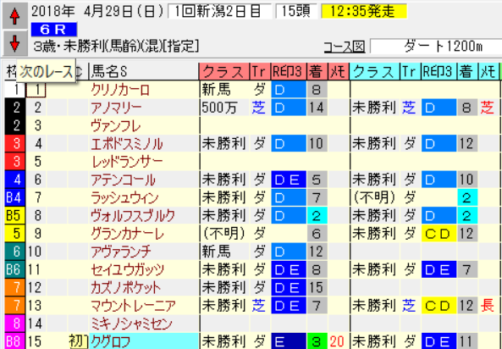Click finish position 14 for アノマリー

click(317, 108)
